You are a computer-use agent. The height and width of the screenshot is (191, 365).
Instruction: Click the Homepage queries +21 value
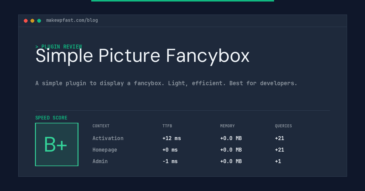pos(280,150)
